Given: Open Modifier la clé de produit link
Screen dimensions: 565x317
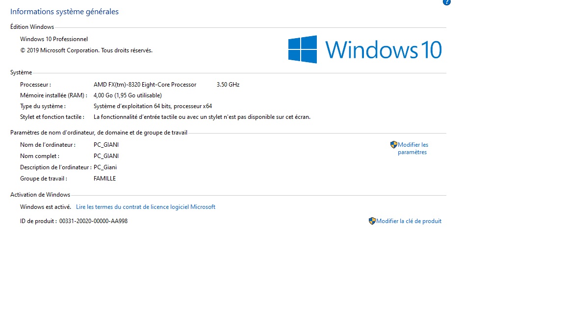Looking at the screenshot, I should [409, 221].
